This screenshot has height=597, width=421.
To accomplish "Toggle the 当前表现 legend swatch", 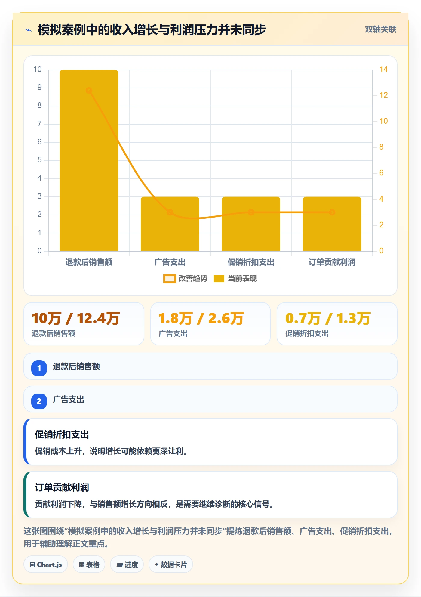I will [x=219, y=279].
